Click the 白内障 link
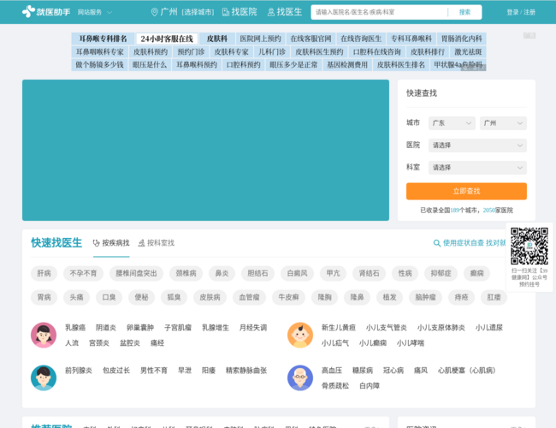Viewport: 556px width, 428px height. [x=370, y=386]
